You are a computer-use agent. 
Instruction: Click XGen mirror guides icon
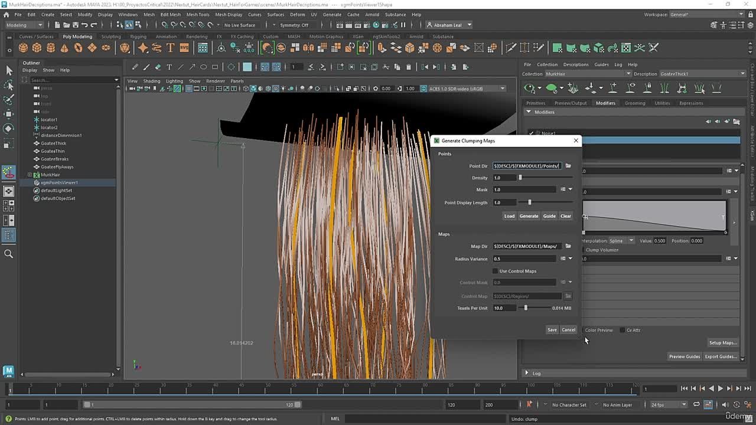pos(682,88)
